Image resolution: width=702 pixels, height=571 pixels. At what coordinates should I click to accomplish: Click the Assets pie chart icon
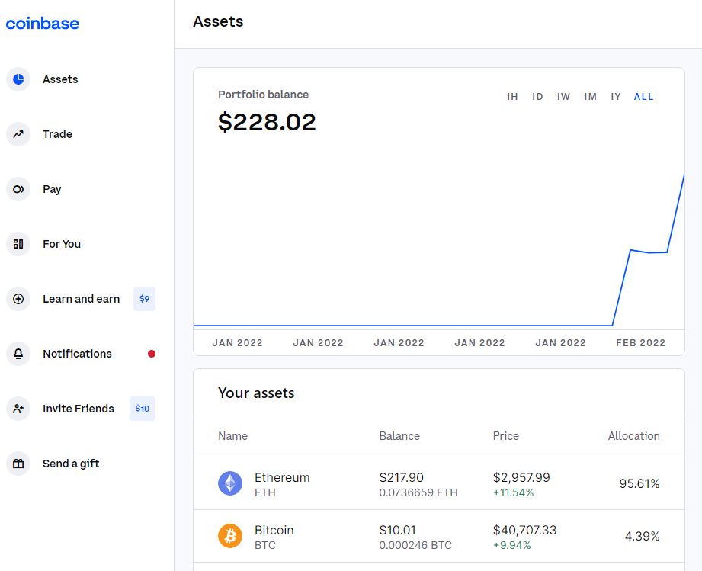tap(18, 79)
